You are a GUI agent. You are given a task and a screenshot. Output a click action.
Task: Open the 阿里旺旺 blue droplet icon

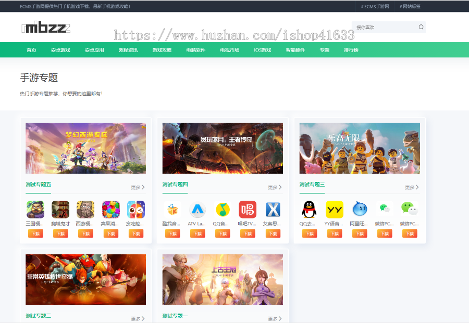click(x=360, y=210)
